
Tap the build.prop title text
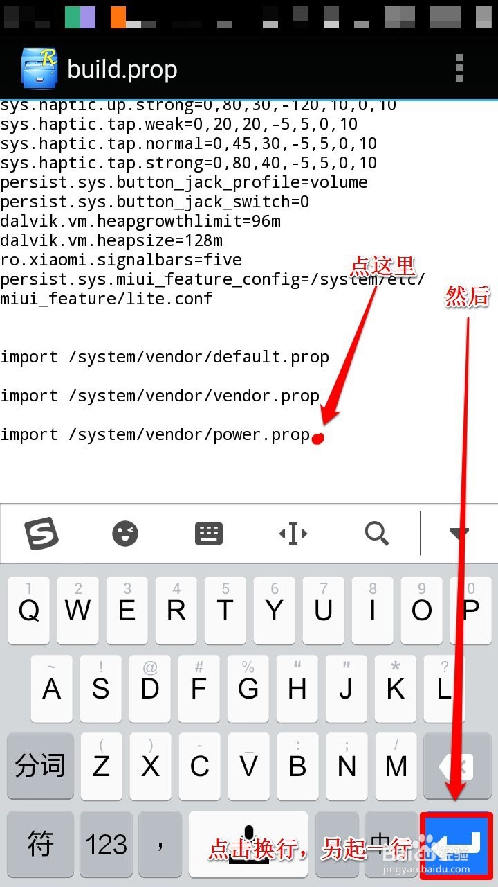[x=122, y=69]
